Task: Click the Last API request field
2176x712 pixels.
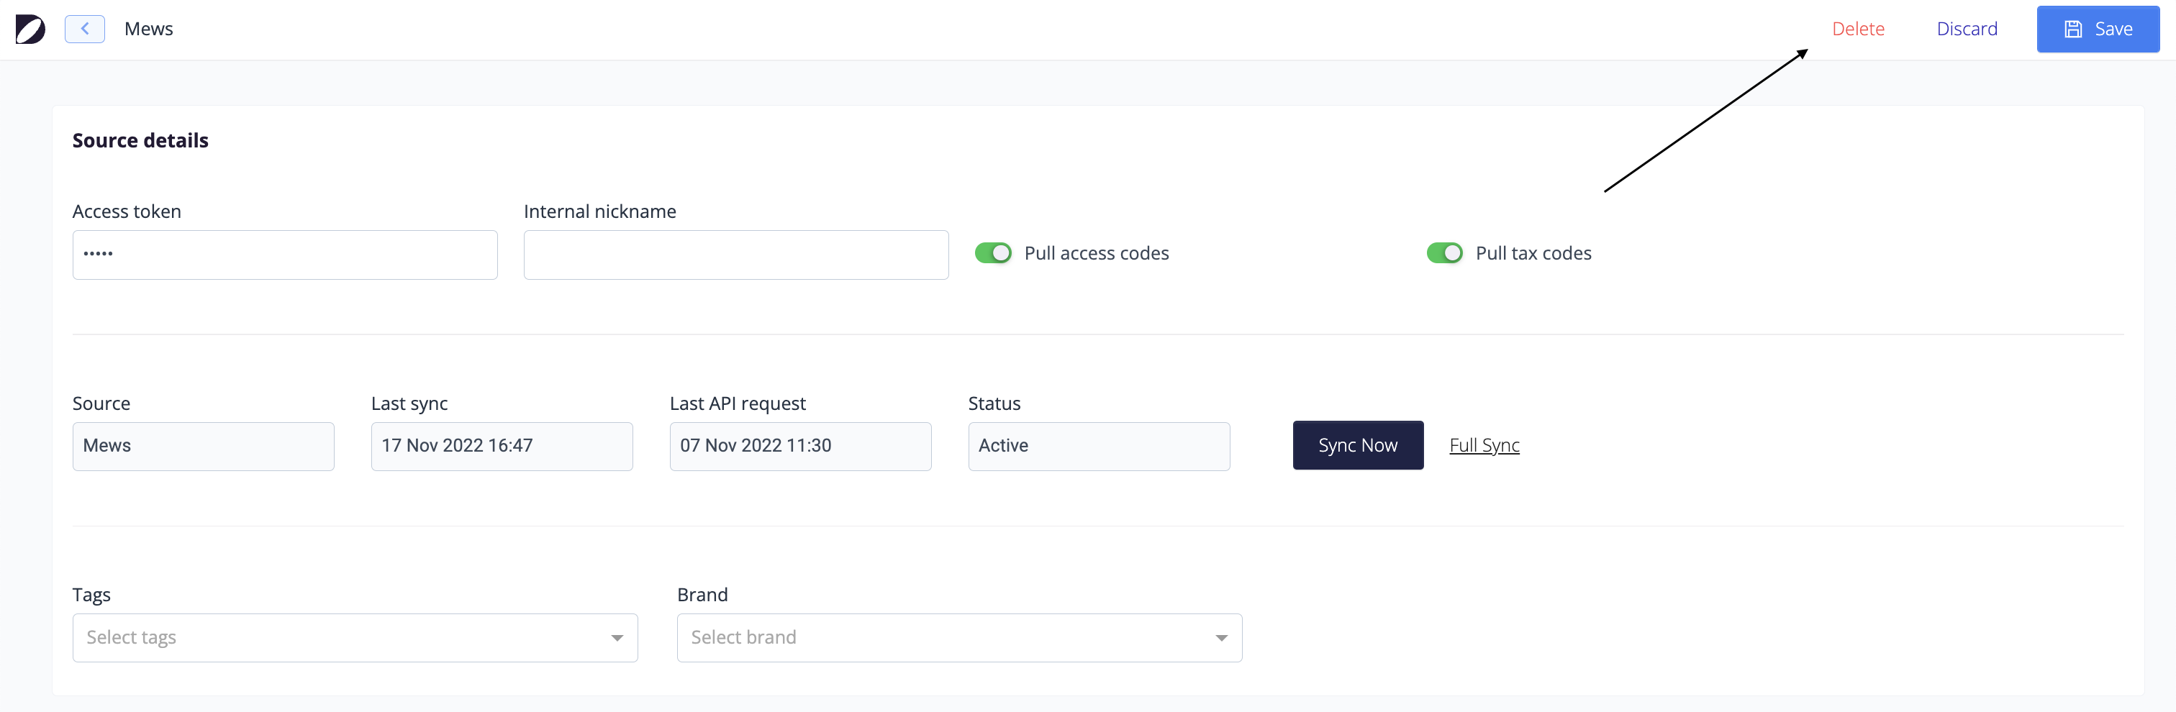Action: click(x=800, y=446)
